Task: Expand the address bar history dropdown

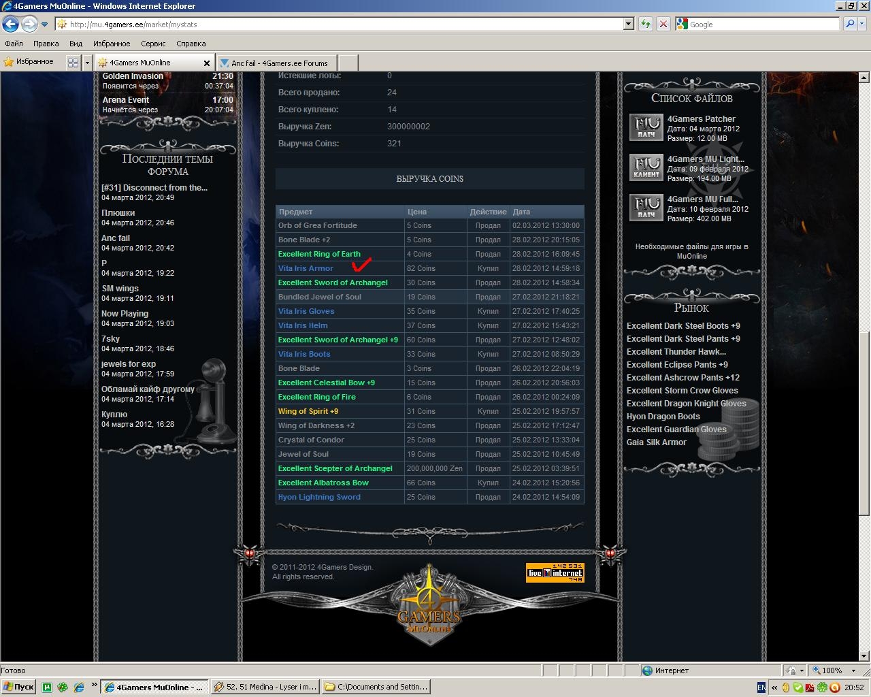Action: 628,24
